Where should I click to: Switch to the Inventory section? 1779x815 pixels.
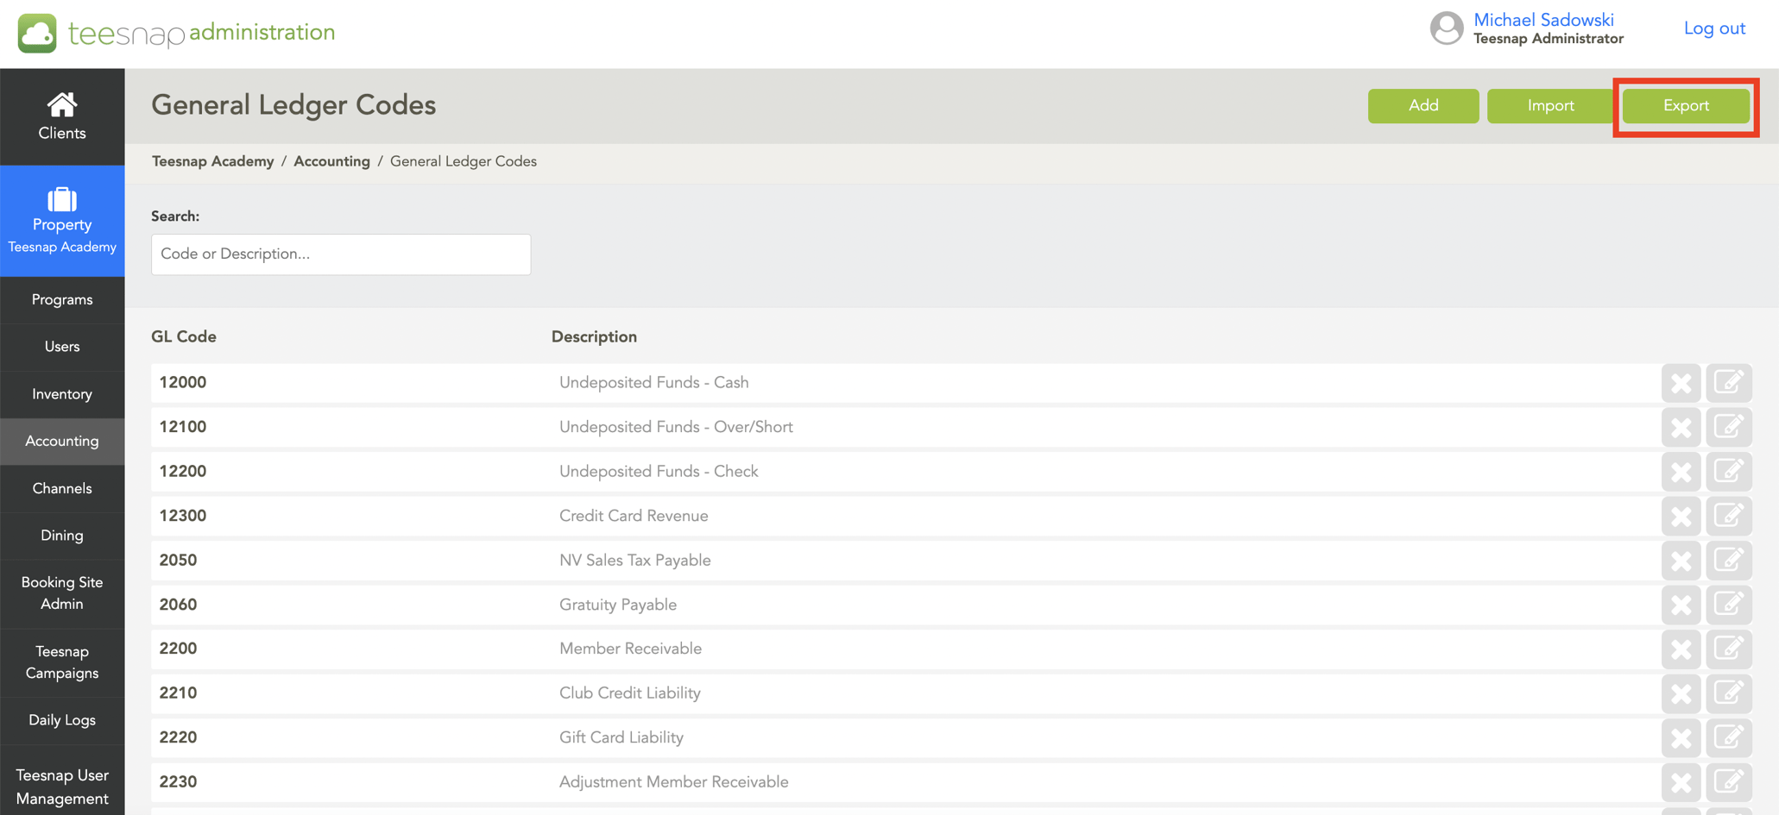[x=61, y=393]
